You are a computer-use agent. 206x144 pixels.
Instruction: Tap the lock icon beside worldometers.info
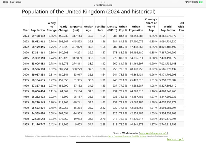[x=94, y=5]
